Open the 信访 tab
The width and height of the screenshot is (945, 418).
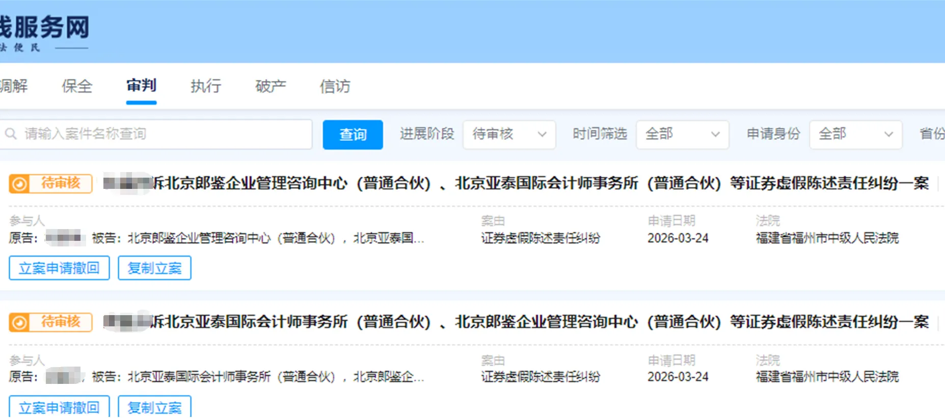tap(335, 86)
